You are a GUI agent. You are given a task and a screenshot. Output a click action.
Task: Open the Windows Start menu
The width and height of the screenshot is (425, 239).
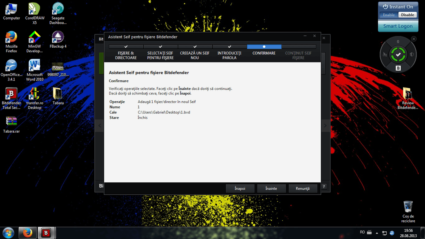(8, 233)
